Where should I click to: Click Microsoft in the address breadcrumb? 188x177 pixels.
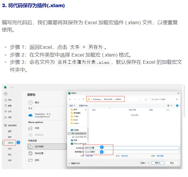(x=108, y=99)
